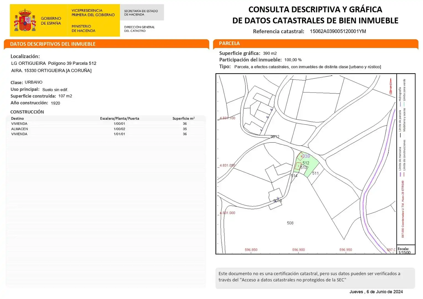Click the 'Superficie gráfica:' label
This screenshot has height=299, width=423.
[240, 53]
